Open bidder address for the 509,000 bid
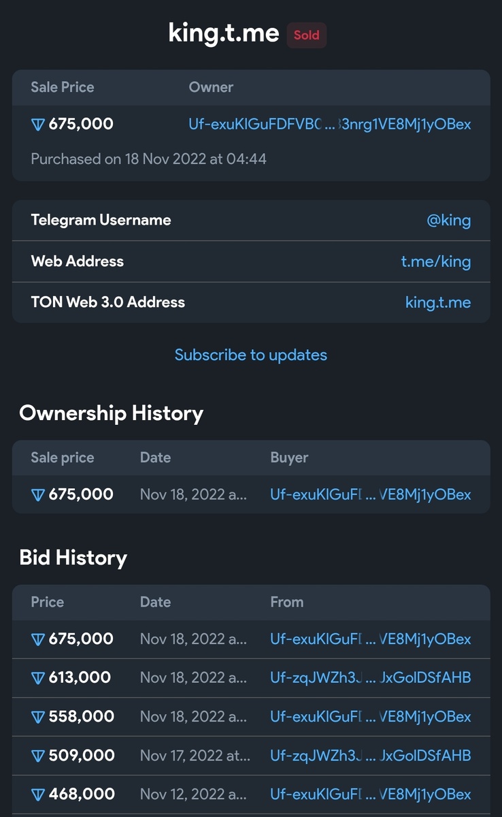Image resolution: width=502 pixels, height=817 pixels. click(370, 756)
